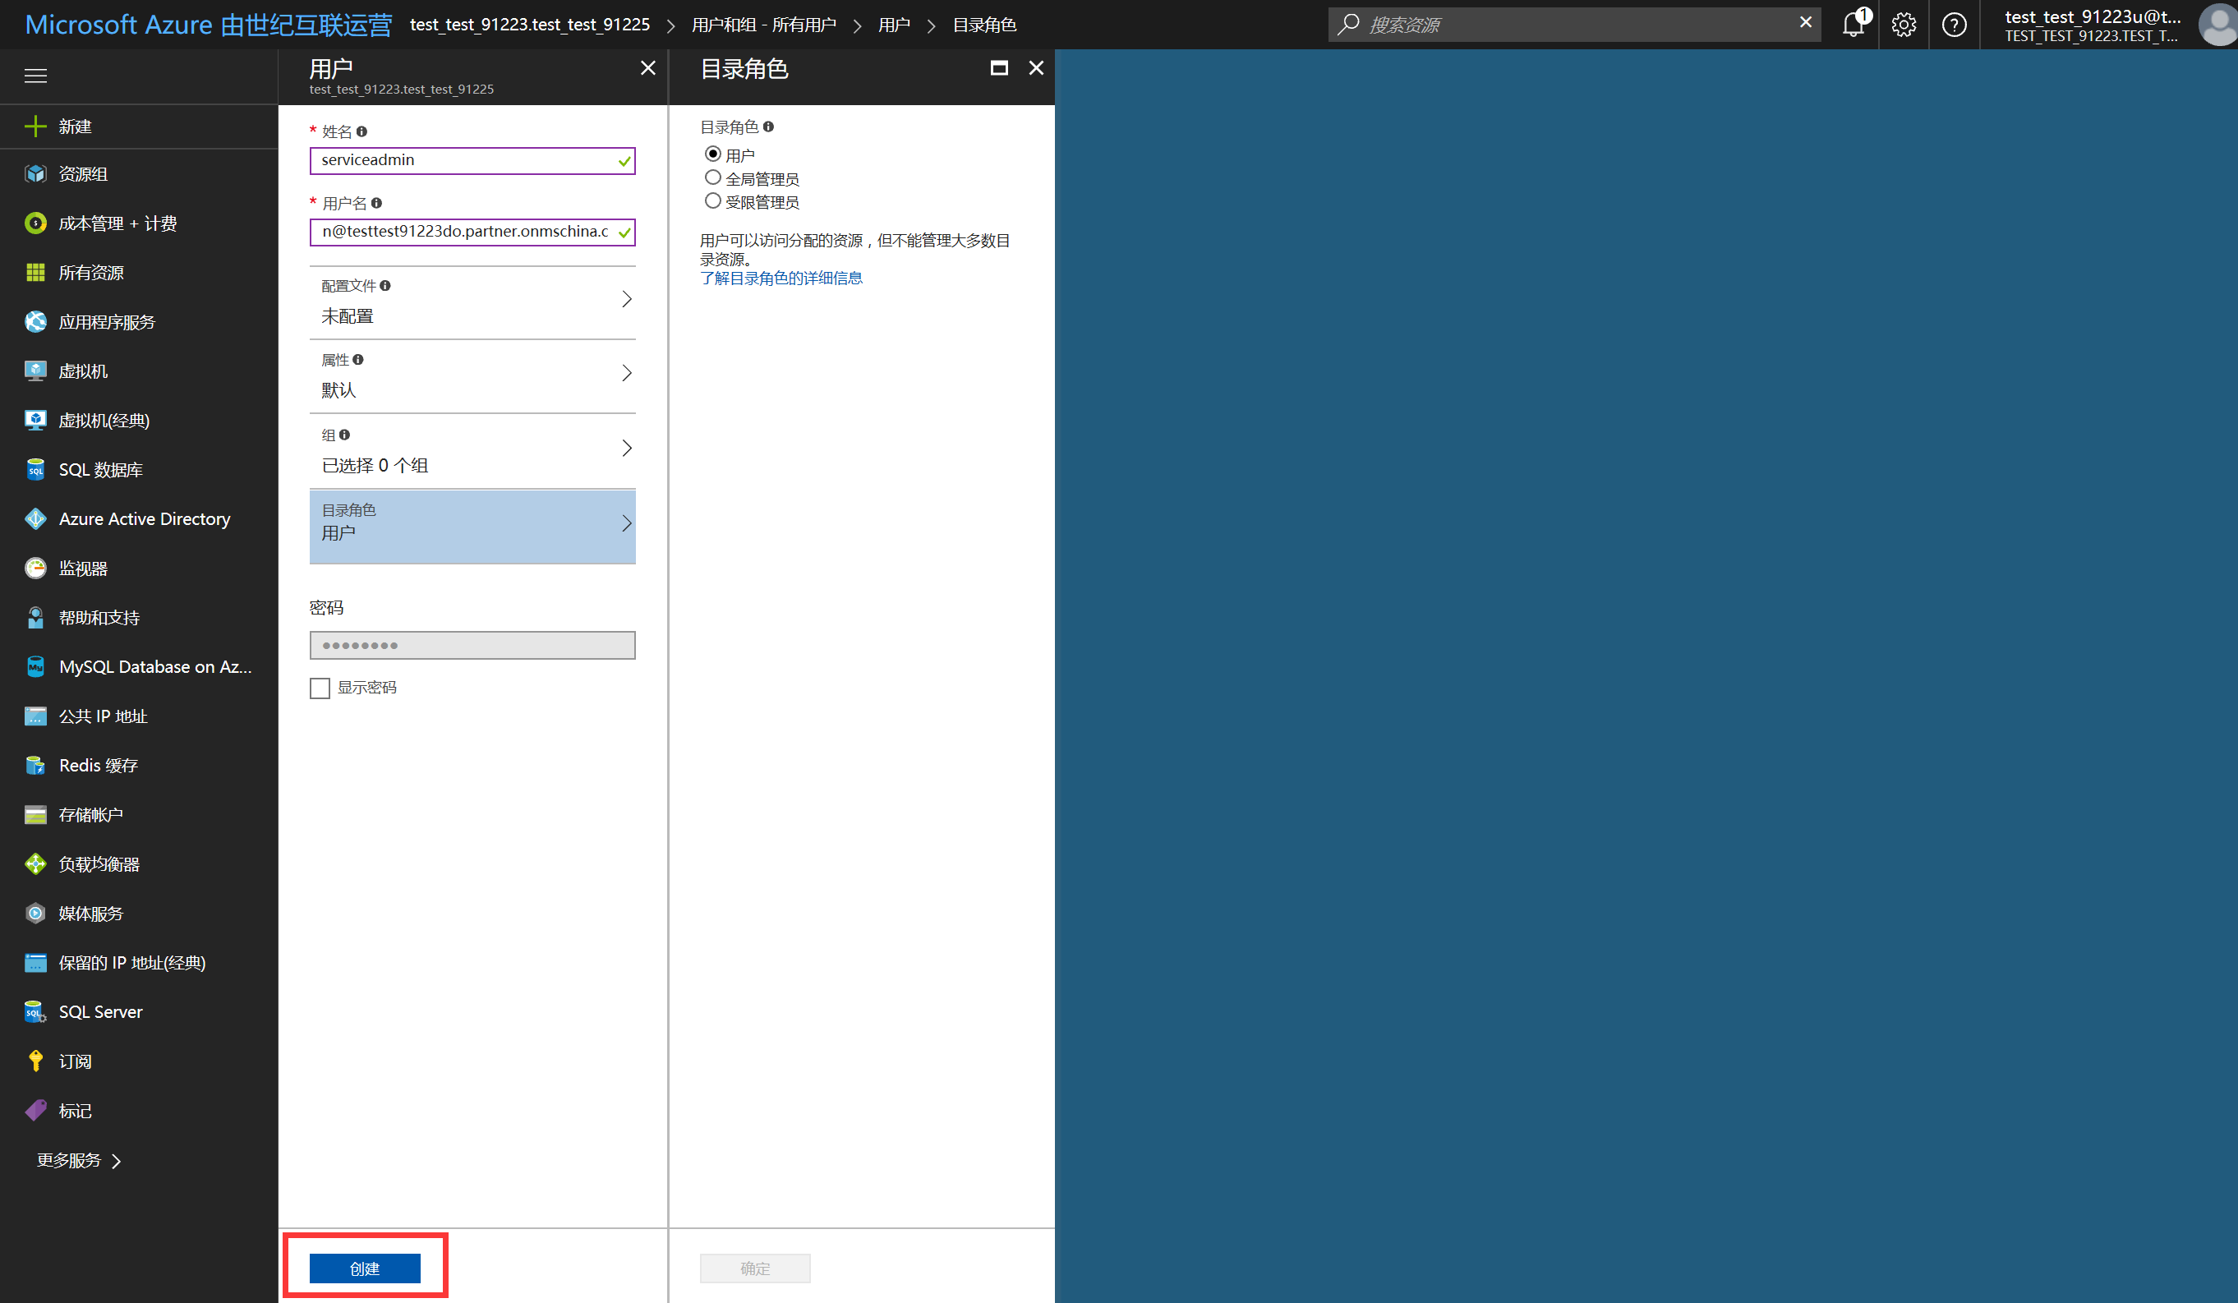Select the 全局管理员 radio button

tap(712, 177)
